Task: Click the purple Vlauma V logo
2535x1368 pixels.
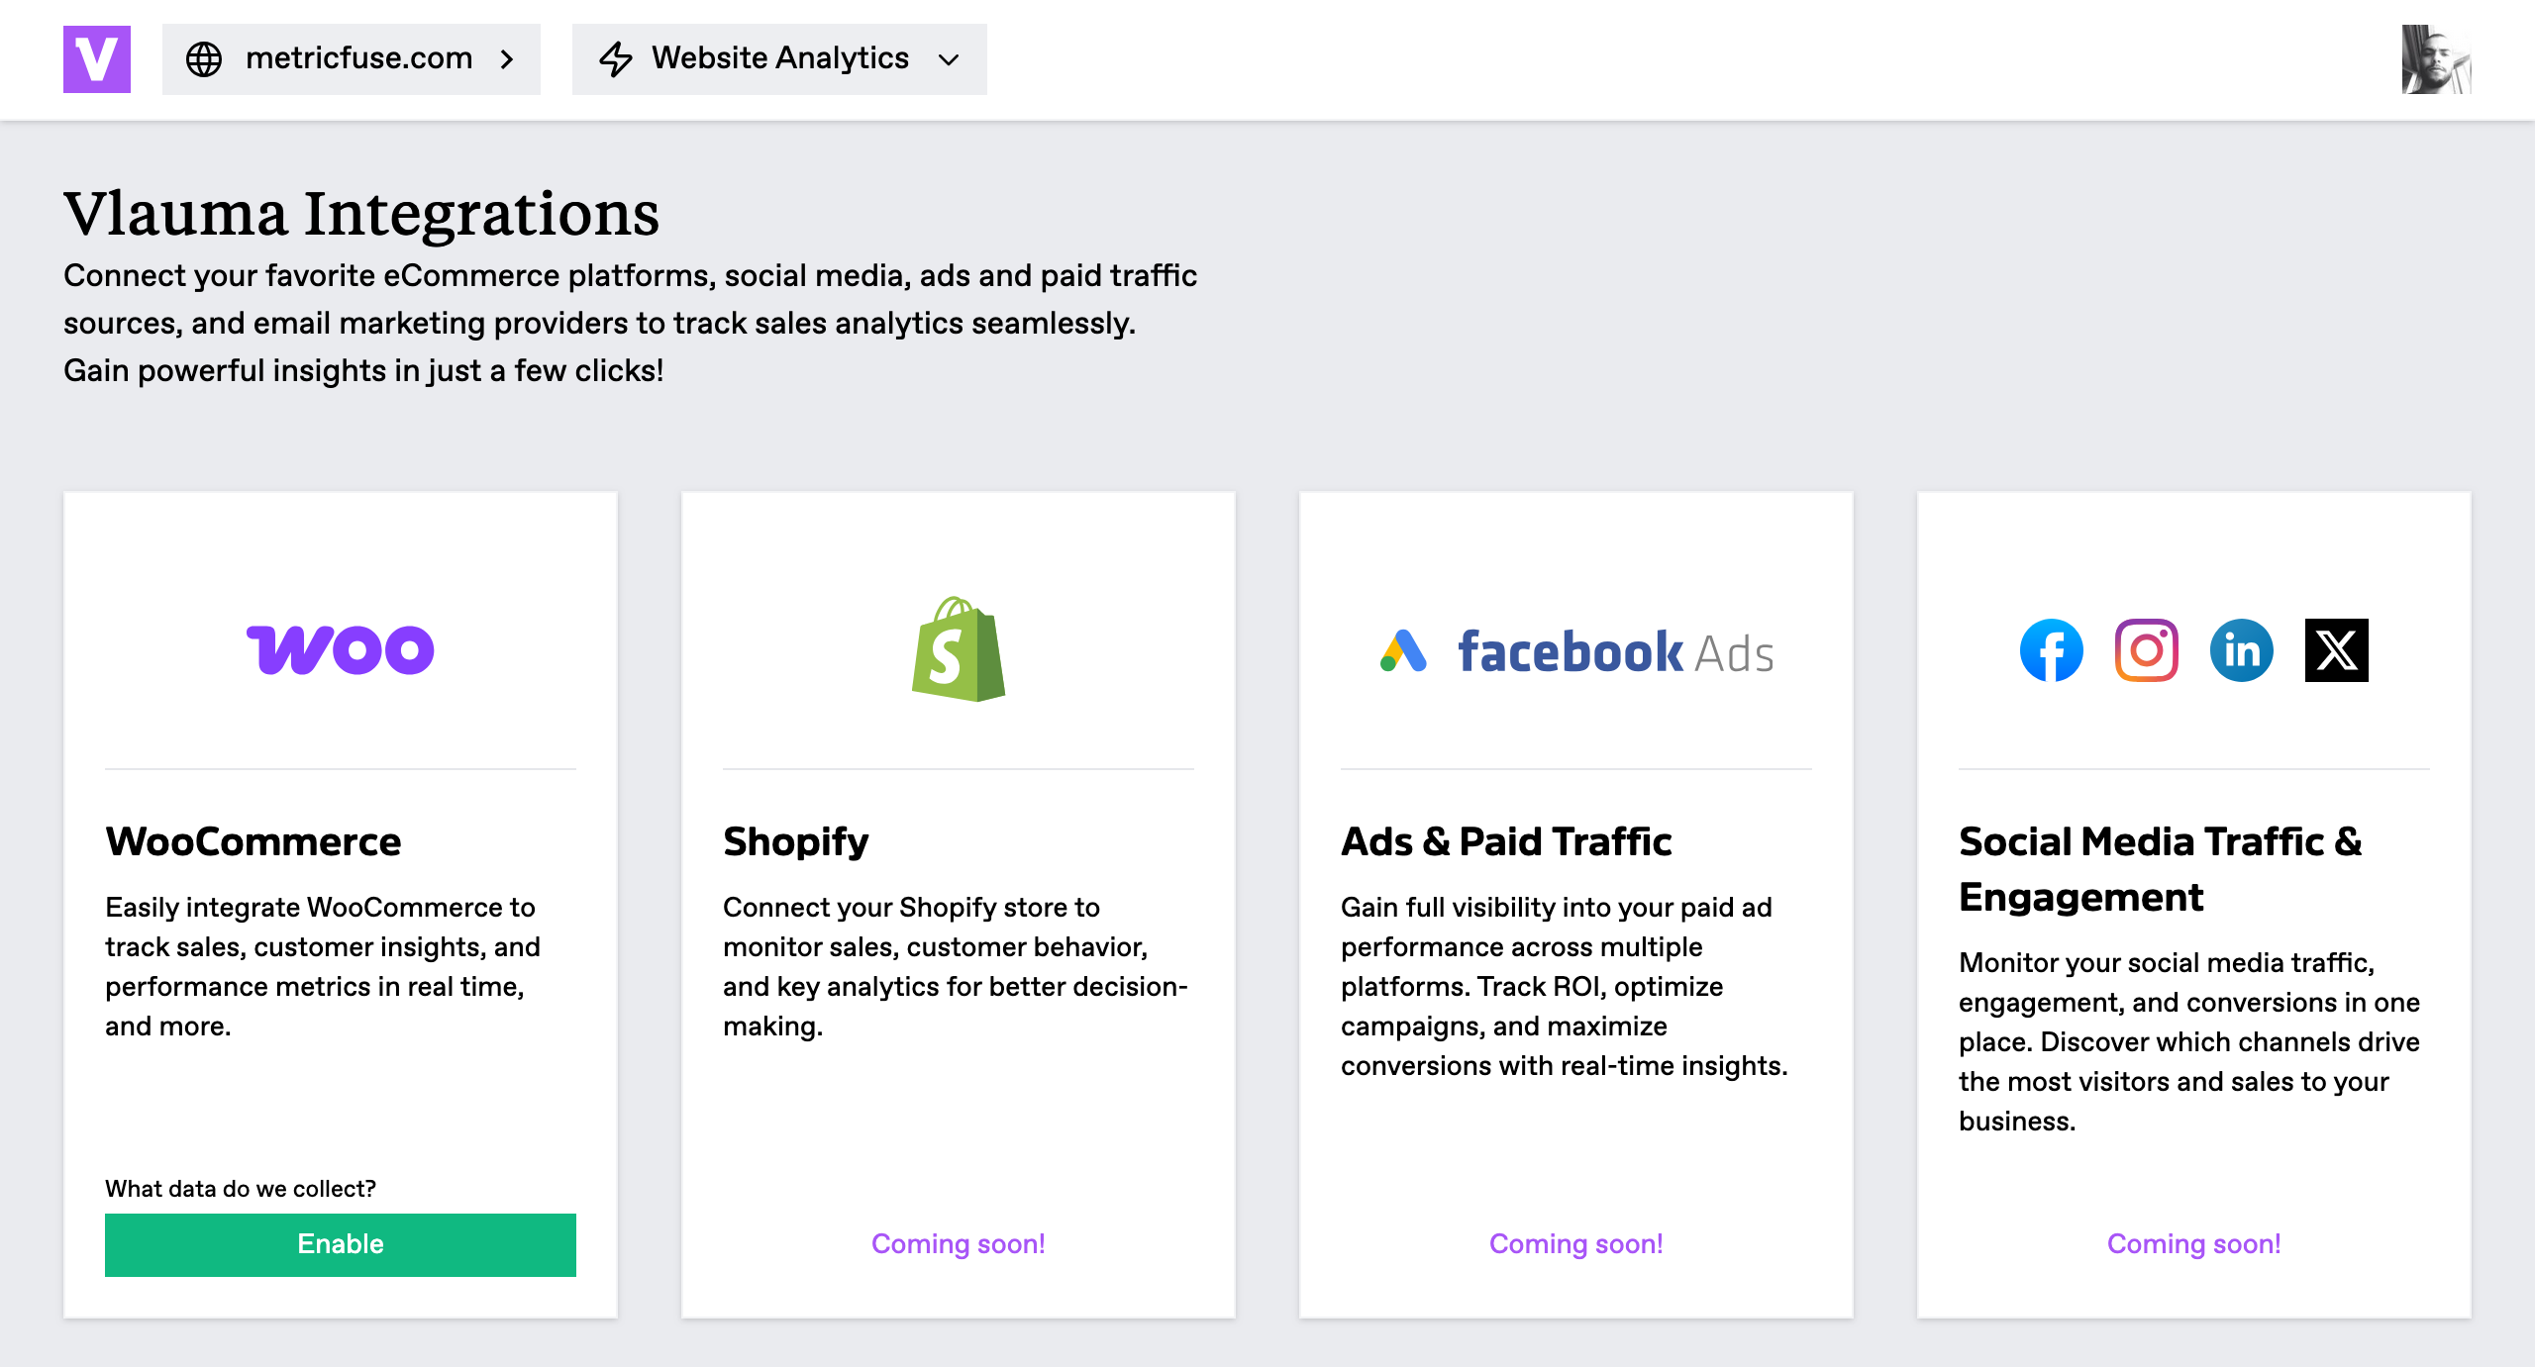Action: (x=97, y=59)
